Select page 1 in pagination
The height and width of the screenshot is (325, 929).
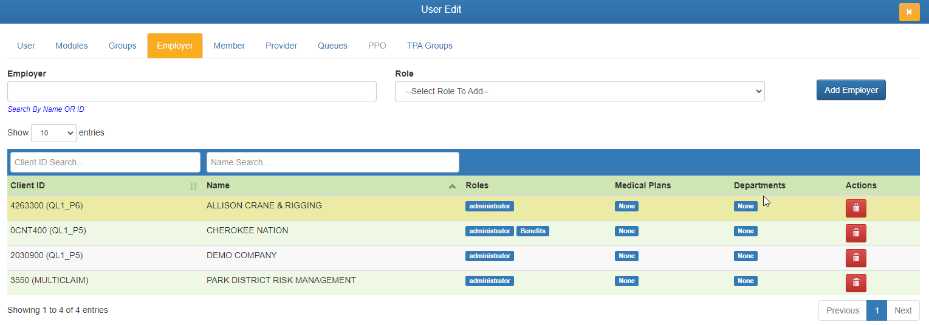pos(876,310)
